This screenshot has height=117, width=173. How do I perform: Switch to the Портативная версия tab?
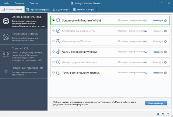tap(37, 10)
